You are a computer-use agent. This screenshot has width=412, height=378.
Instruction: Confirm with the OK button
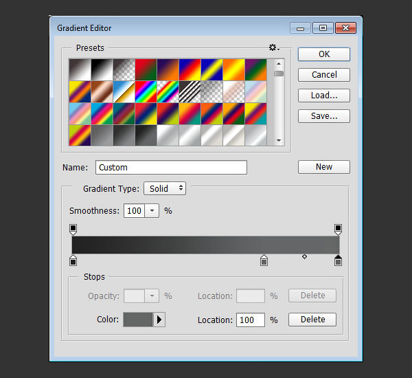coord(324,54)
